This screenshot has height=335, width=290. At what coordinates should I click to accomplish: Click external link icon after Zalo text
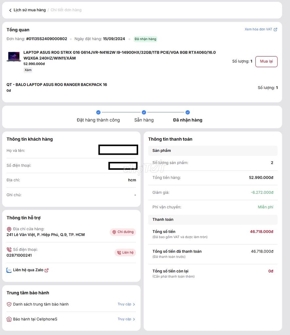46,270
